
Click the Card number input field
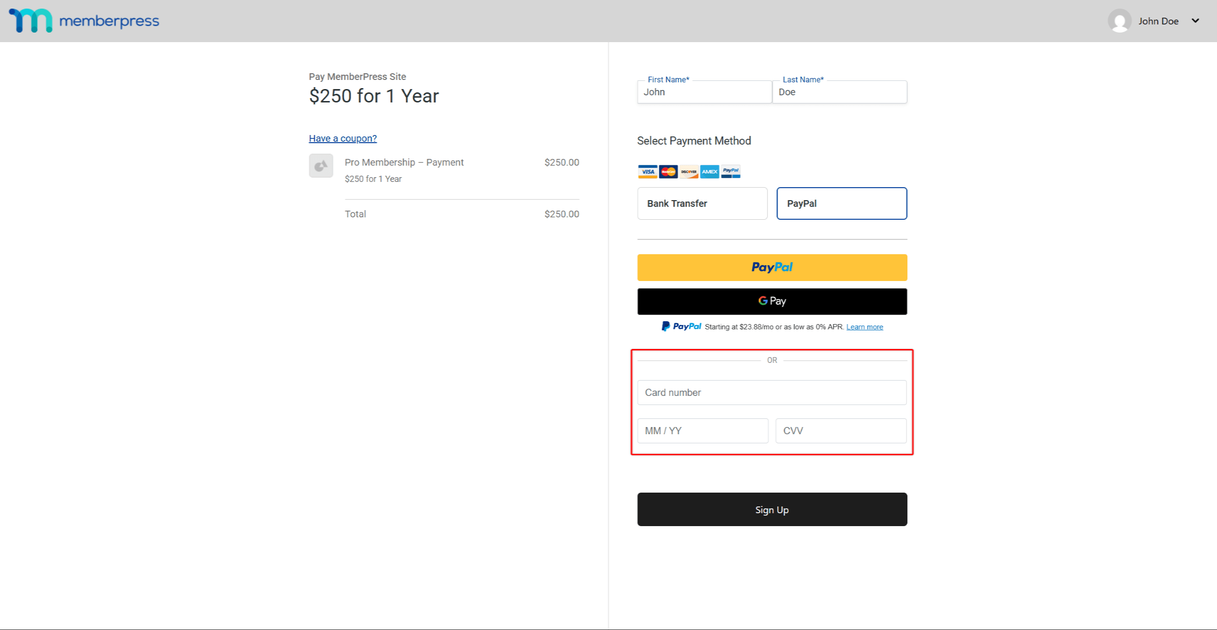(x=771, y=392)
